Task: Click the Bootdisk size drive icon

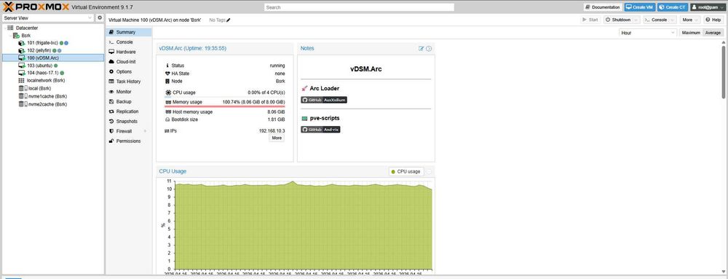Action: point(167,119)
